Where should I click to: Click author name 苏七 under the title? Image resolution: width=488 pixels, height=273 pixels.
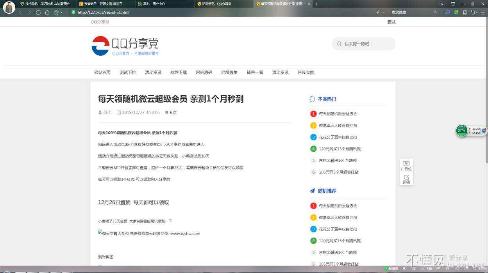[x=107, y=112]
